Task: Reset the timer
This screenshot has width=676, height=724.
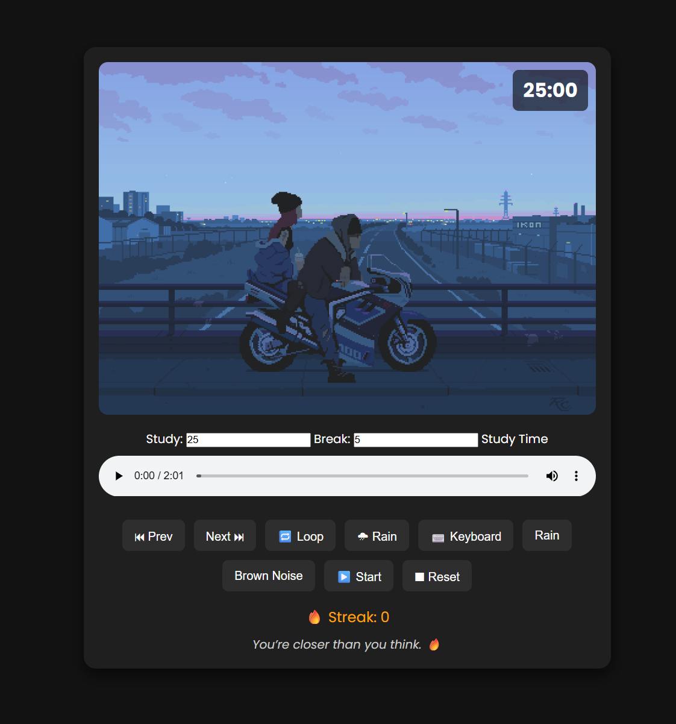Action: coord(437,576)
